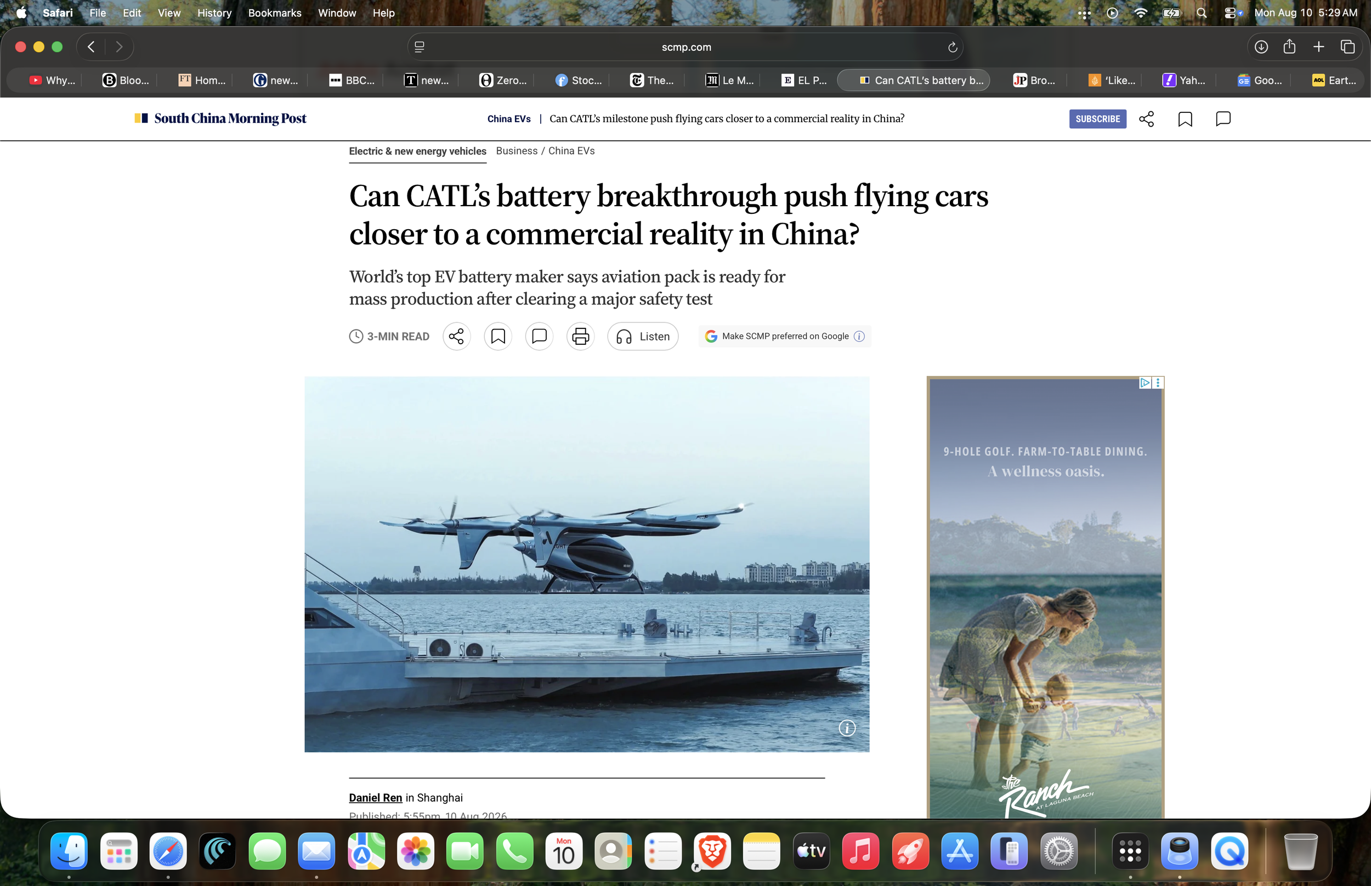The height and width of the screenshot is (886, 1371).
Task: Click bookmark icon in sticky SCMP header
Action: point(1185,119)
